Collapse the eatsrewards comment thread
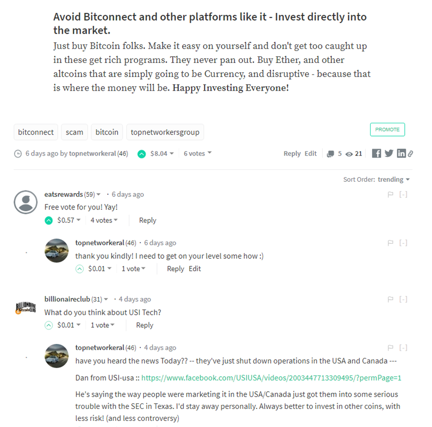Screen dimensions: 432x427 (403, 194)
